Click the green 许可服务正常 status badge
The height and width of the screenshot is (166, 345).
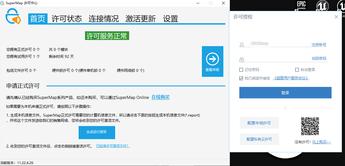(x=107, y=36)
